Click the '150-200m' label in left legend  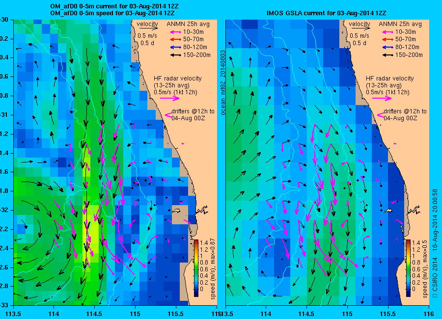point(197,55)
